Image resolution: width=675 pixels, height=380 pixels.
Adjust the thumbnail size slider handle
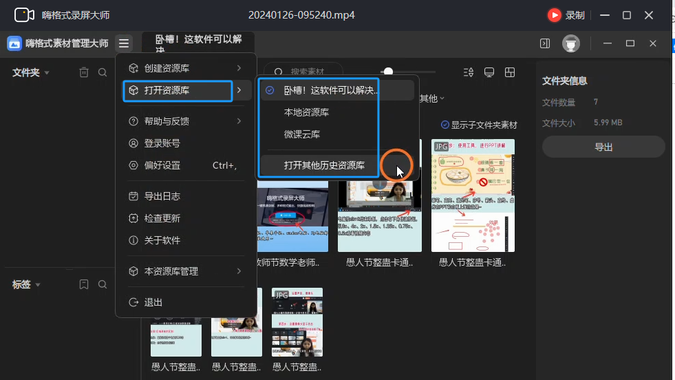pyautogui.click(x=388, y=71)
